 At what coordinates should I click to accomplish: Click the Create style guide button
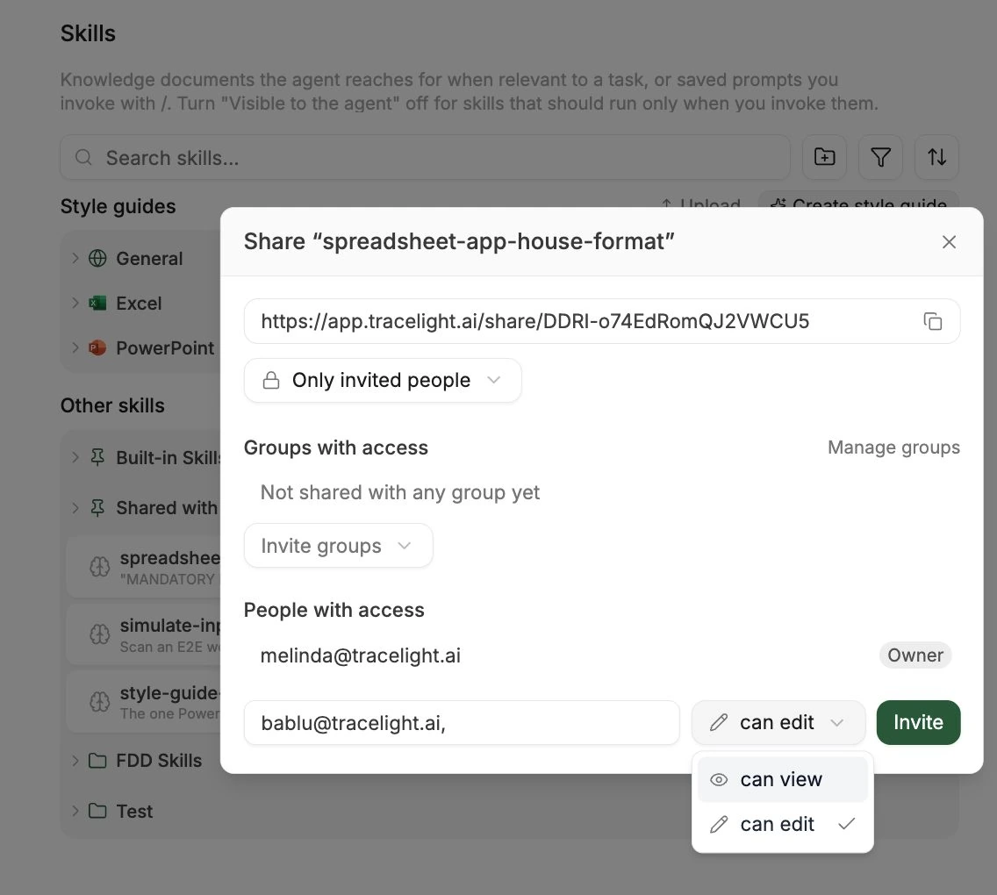[x=858, y=202]
